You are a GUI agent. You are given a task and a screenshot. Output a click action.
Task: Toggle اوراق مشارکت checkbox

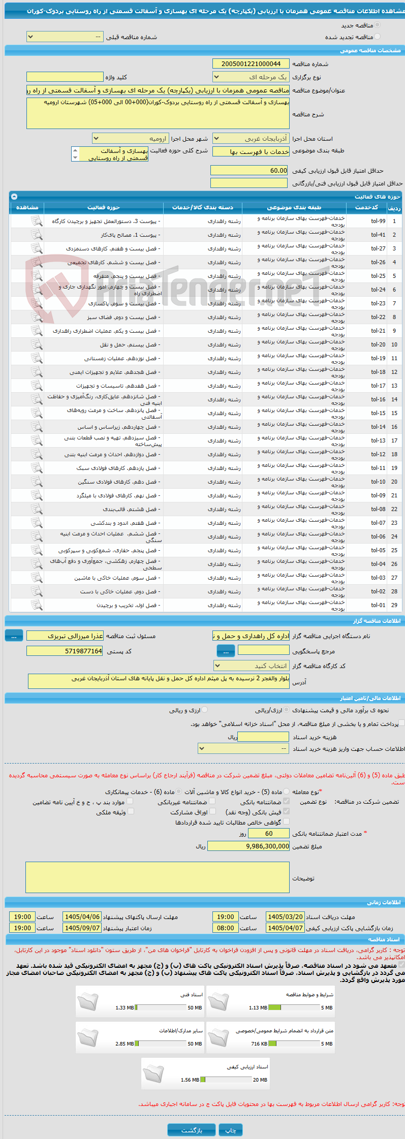tap(212, 811)
